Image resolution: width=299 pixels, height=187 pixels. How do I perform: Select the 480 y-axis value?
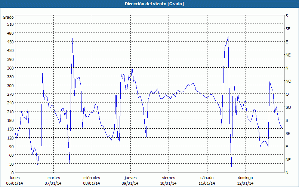10,33
